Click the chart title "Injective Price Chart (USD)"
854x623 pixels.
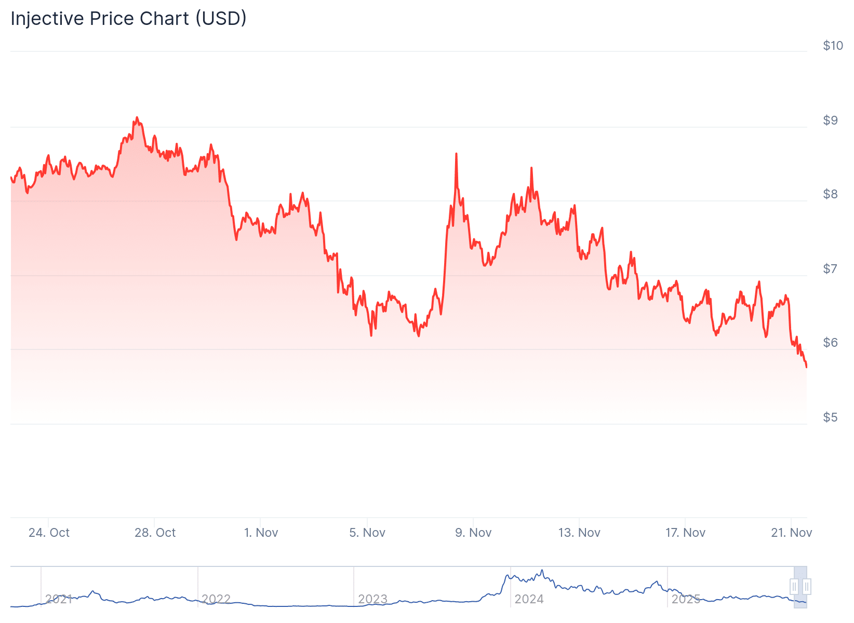click(x=128, y=19)
